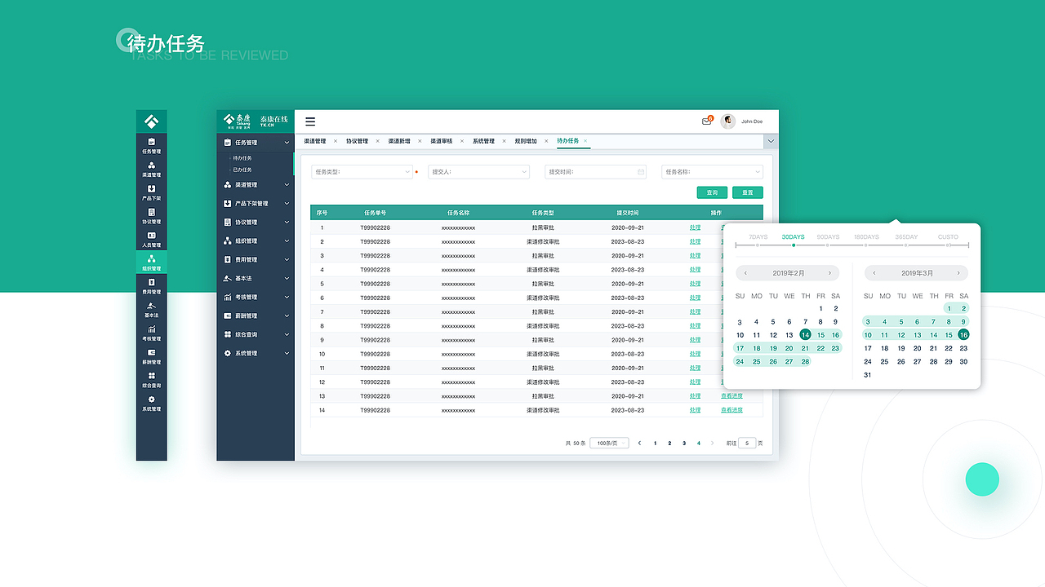Click 处理 link in row 1

tap(695, 227)
